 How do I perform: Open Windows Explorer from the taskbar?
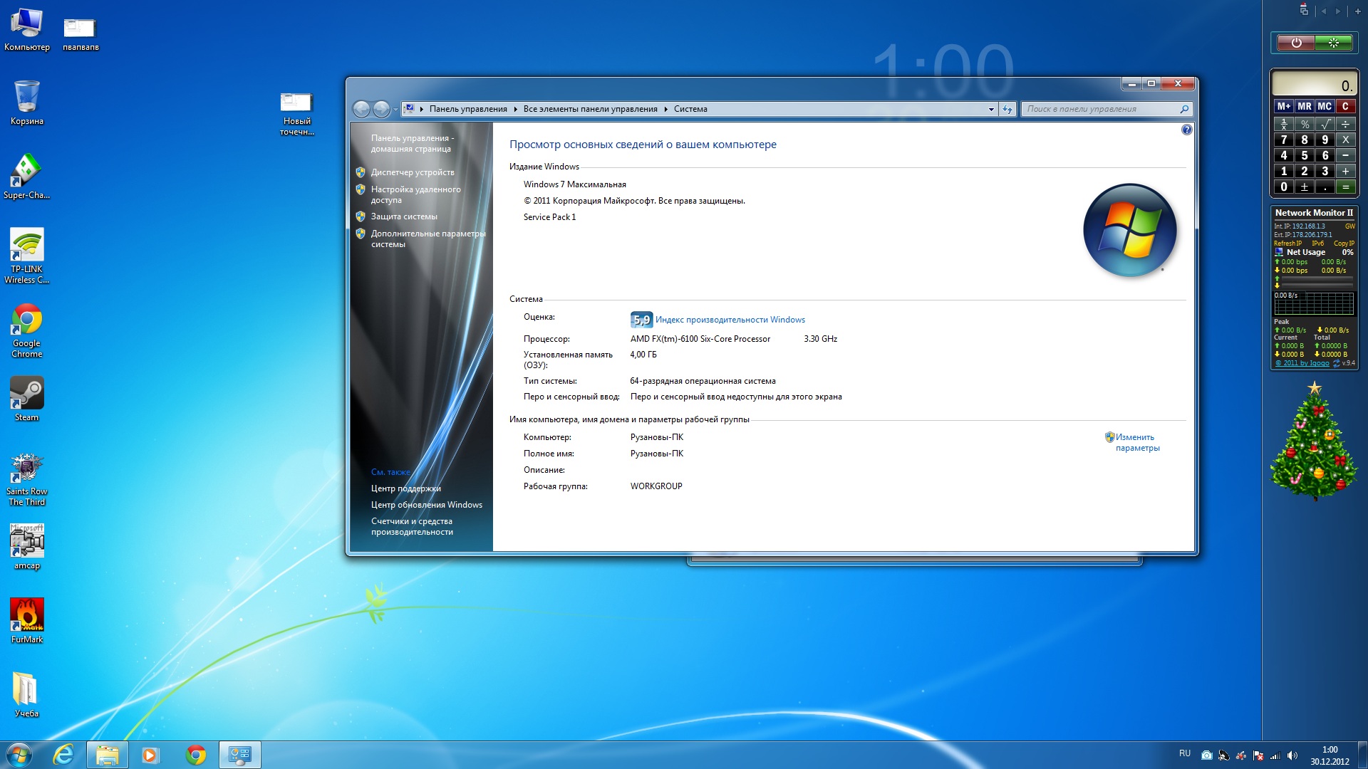point(108,755)
